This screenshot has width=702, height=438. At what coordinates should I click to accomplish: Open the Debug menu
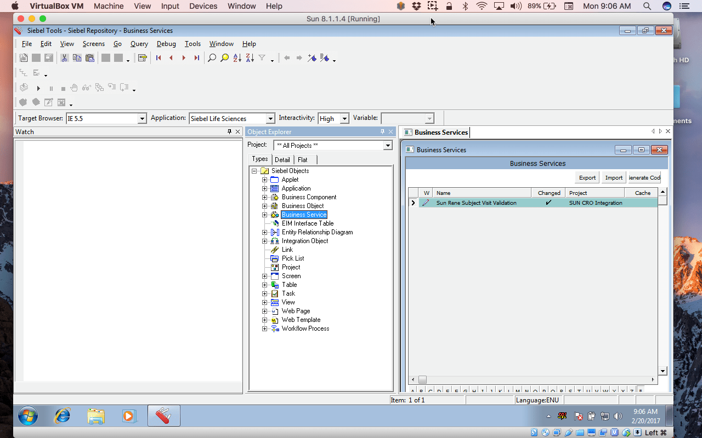click(166, 44)
